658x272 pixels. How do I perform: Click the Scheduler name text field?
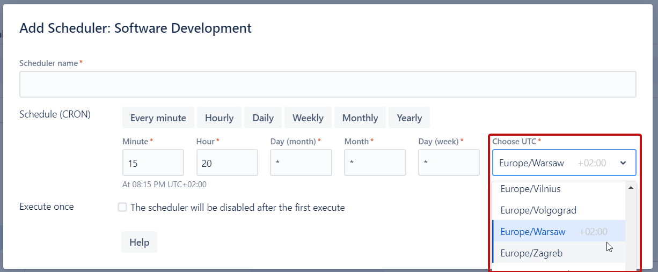[327, 84]
